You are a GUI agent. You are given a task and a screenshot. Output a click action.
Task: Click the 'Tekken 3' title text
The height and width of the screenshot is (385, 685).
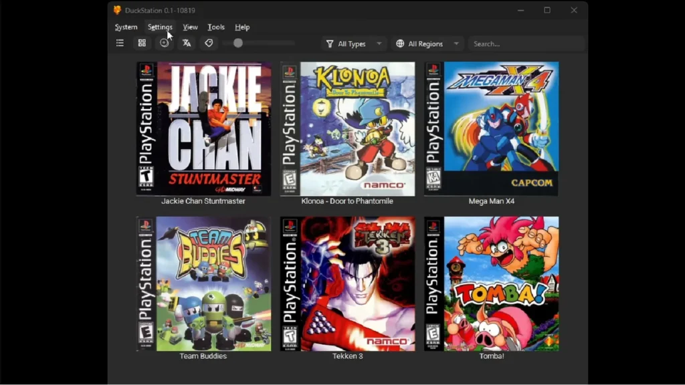click(x=348, y=356)
